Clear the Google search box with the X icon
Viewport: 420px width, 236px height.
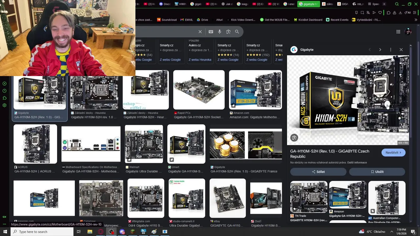click(x=200, y=32)
